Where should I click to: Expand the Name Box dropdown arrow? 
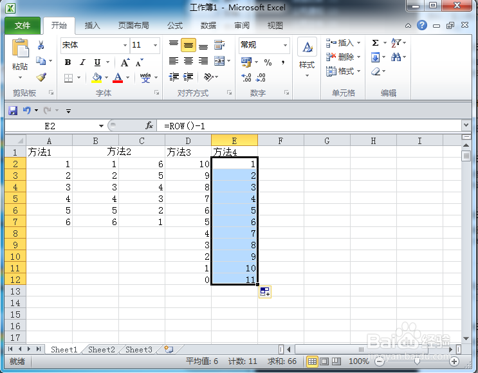(101, 126)
